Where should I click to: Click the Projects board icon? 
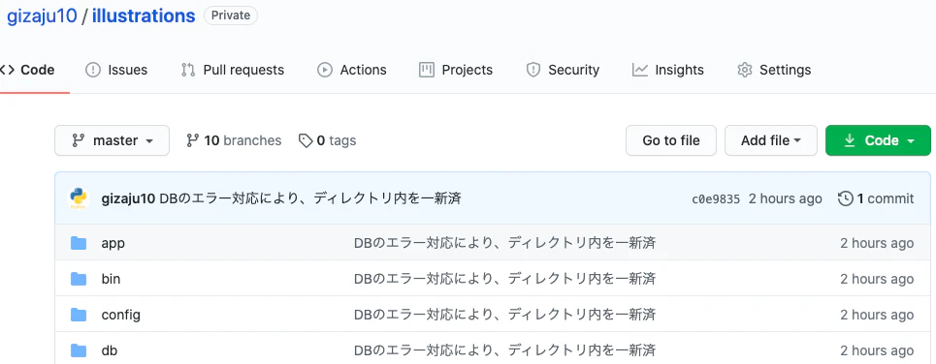(426, 70)
